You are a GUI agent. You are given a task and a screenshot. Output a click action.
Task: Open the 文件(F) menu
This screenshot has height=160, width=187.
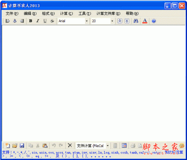(12, 13)
